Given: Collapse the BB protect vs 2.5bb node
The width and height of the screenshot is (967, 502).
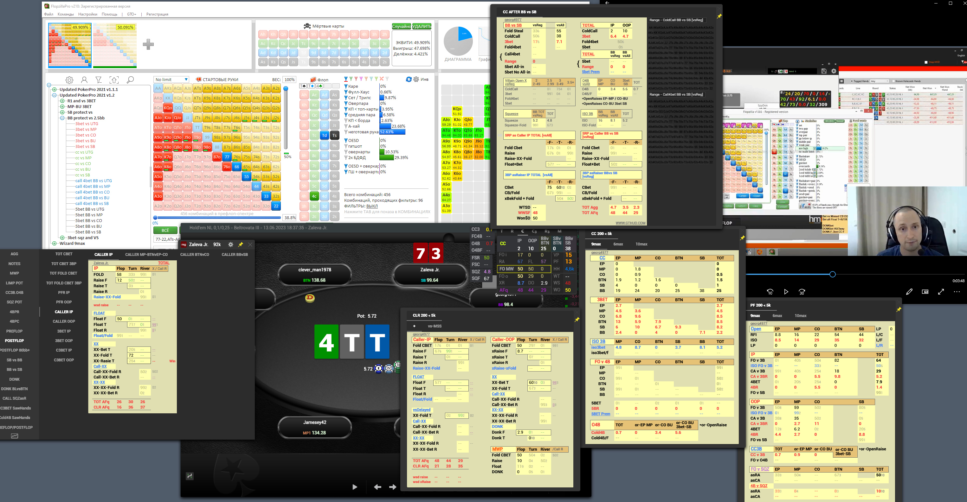Looking at the screenshot, I should tap(62, 118).
